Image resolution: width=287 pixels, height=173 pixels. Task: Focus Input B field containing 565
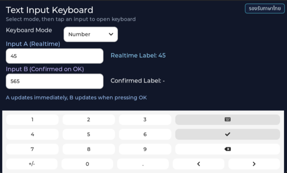coord(55,81)
